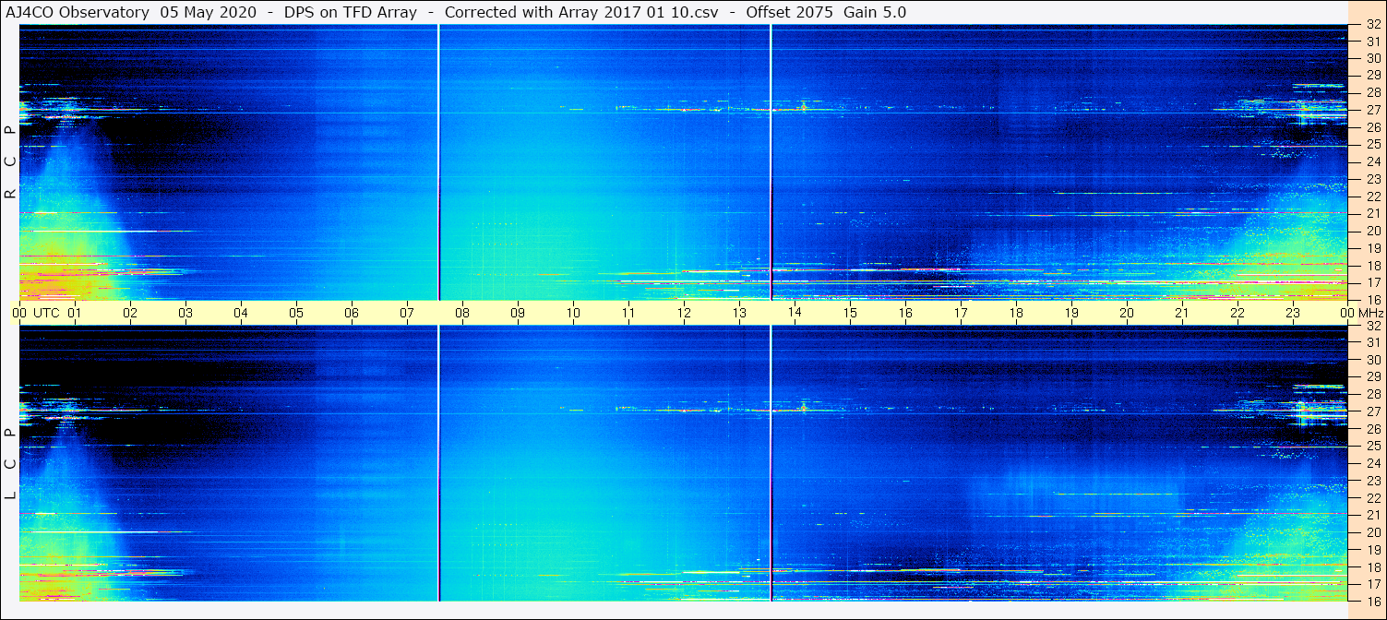Pick the 24 MHz label on the lower LCP scale
Screen dimensions: 1387x620
click(1372, 463)
